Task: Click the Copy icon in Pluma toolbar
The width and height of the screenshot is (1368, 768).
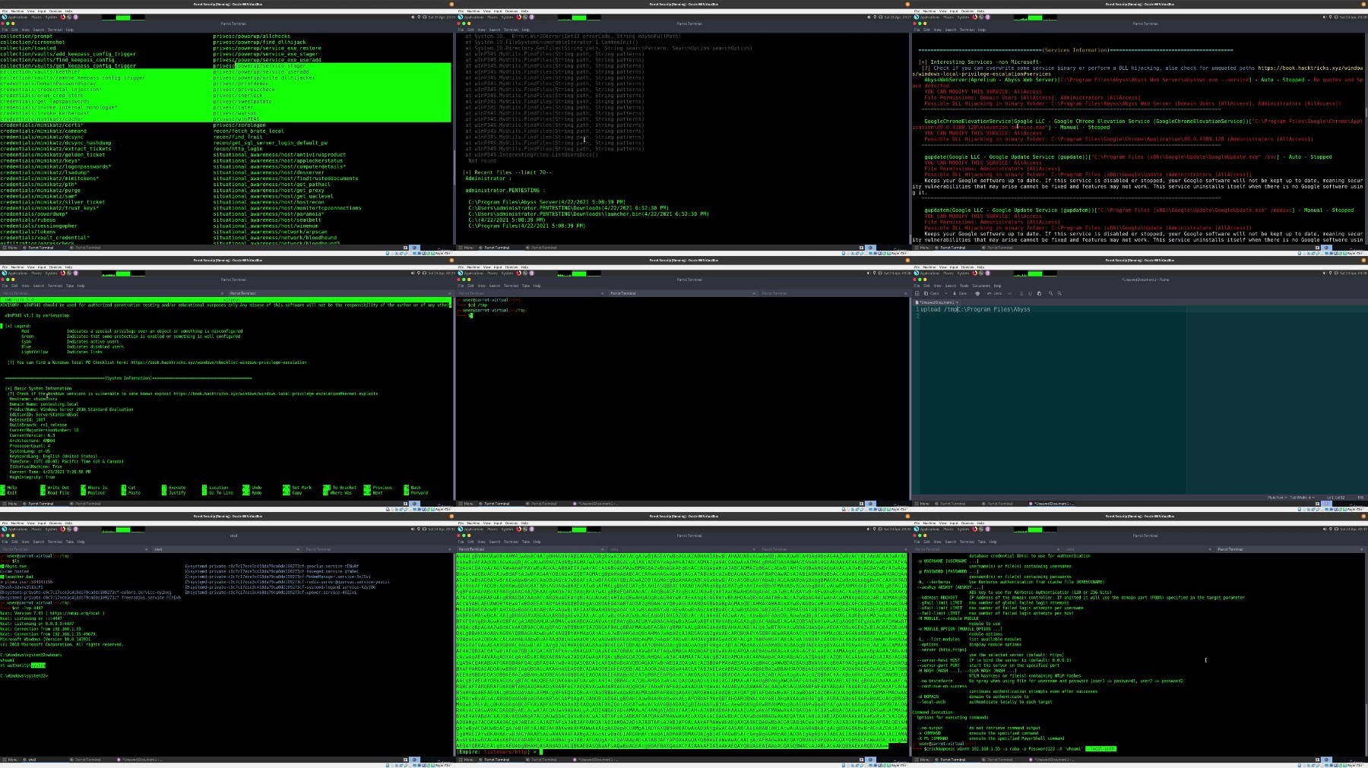Action: (x=1030, y=293)
